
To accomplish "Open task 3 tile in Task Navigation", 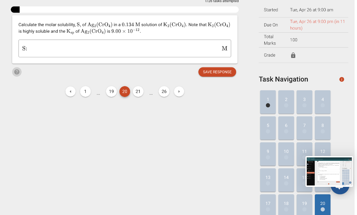I will click(304, 102).
